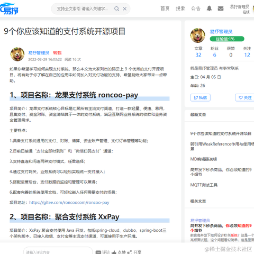
Task: Click heading 2、项目名称:聚合支付系统 XxPay
Action: click(x=65, y=217)
